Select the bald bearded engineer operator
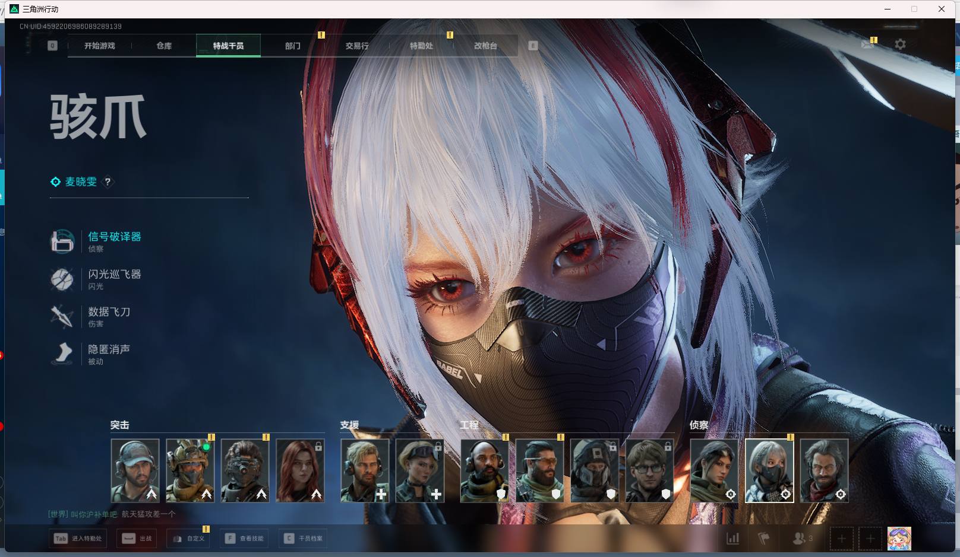 click(x=485, y=470)
